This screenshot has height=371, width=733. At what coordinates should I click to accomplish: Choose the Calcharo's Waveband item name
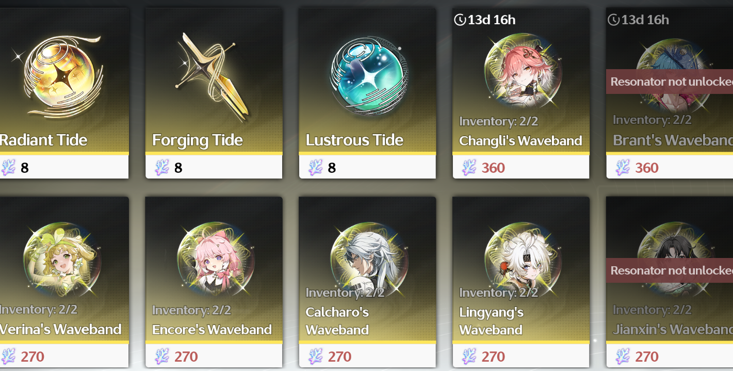[x=337, y=321]
